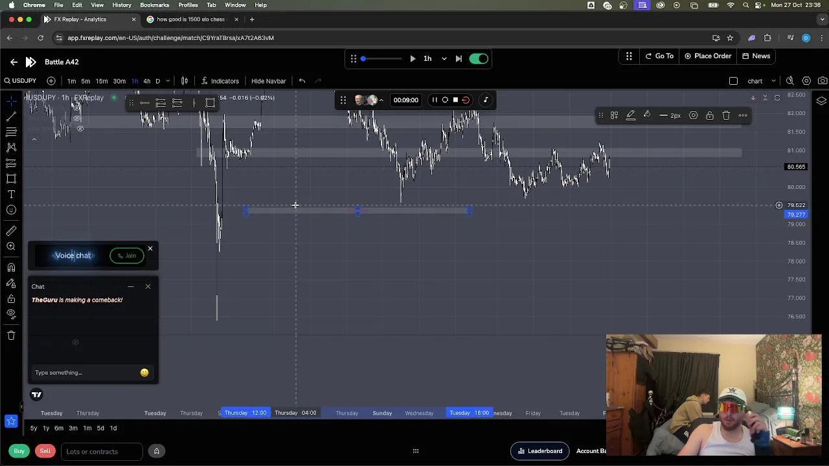The height and width of the screenshot is (466, 829).
Task: Open the USDJPY symbol search
Action: (x=20, y=81)
